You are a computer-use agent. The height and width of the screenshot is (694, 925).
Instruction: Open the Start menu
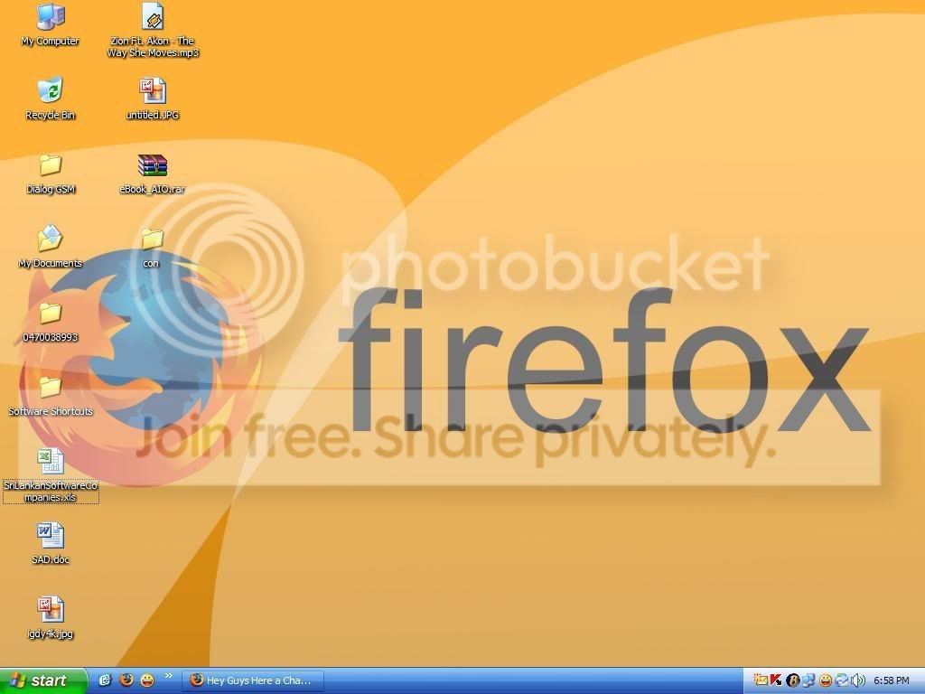[x=43, y=680]
